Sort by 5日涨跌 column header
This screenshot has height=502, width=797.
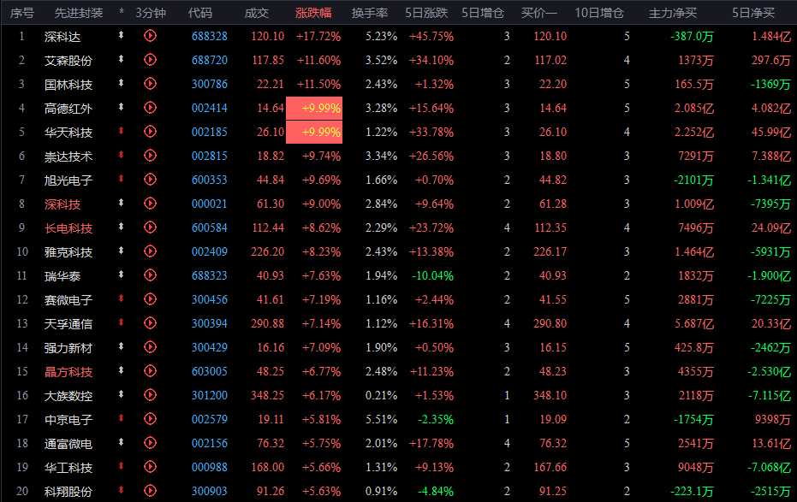426,13
